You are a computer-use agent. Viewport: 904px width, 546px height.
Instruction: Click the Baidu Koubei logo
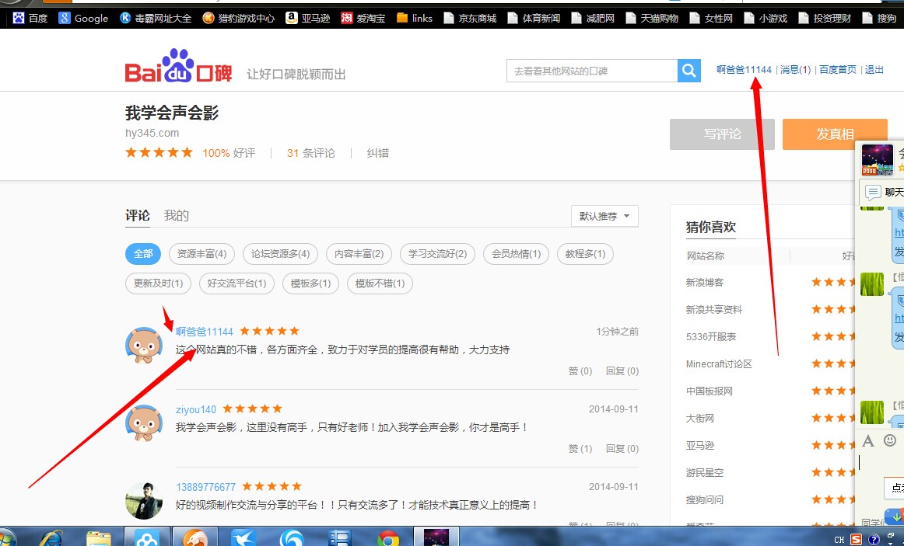coord(178,67)
